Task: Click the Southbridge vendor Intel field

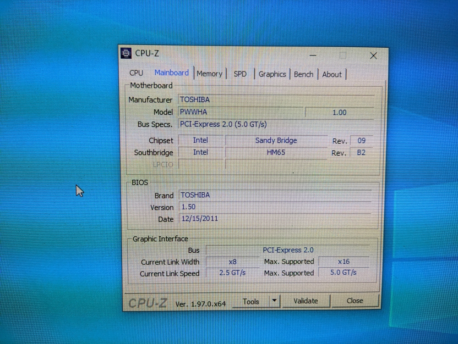Action: tap(201, 152)
